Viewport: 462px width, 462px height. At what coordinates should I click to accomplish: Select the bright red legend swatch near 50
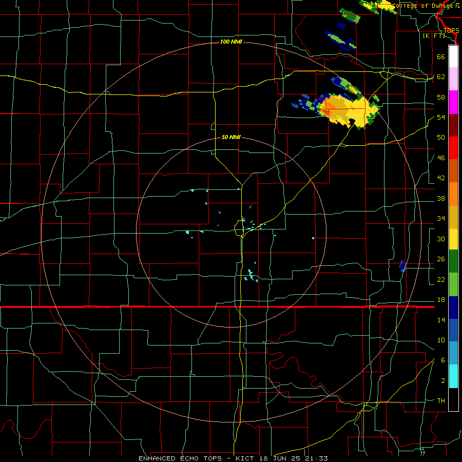[x=453, y=148]
